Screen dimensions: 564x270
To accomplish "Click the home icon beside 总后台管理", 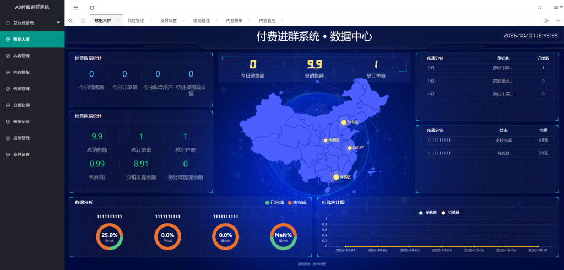I will pos(8,23).
